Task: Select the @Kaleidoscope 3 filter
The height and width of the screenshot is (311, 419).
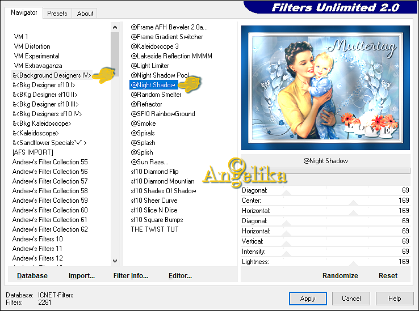Action: tap(154, 46)
